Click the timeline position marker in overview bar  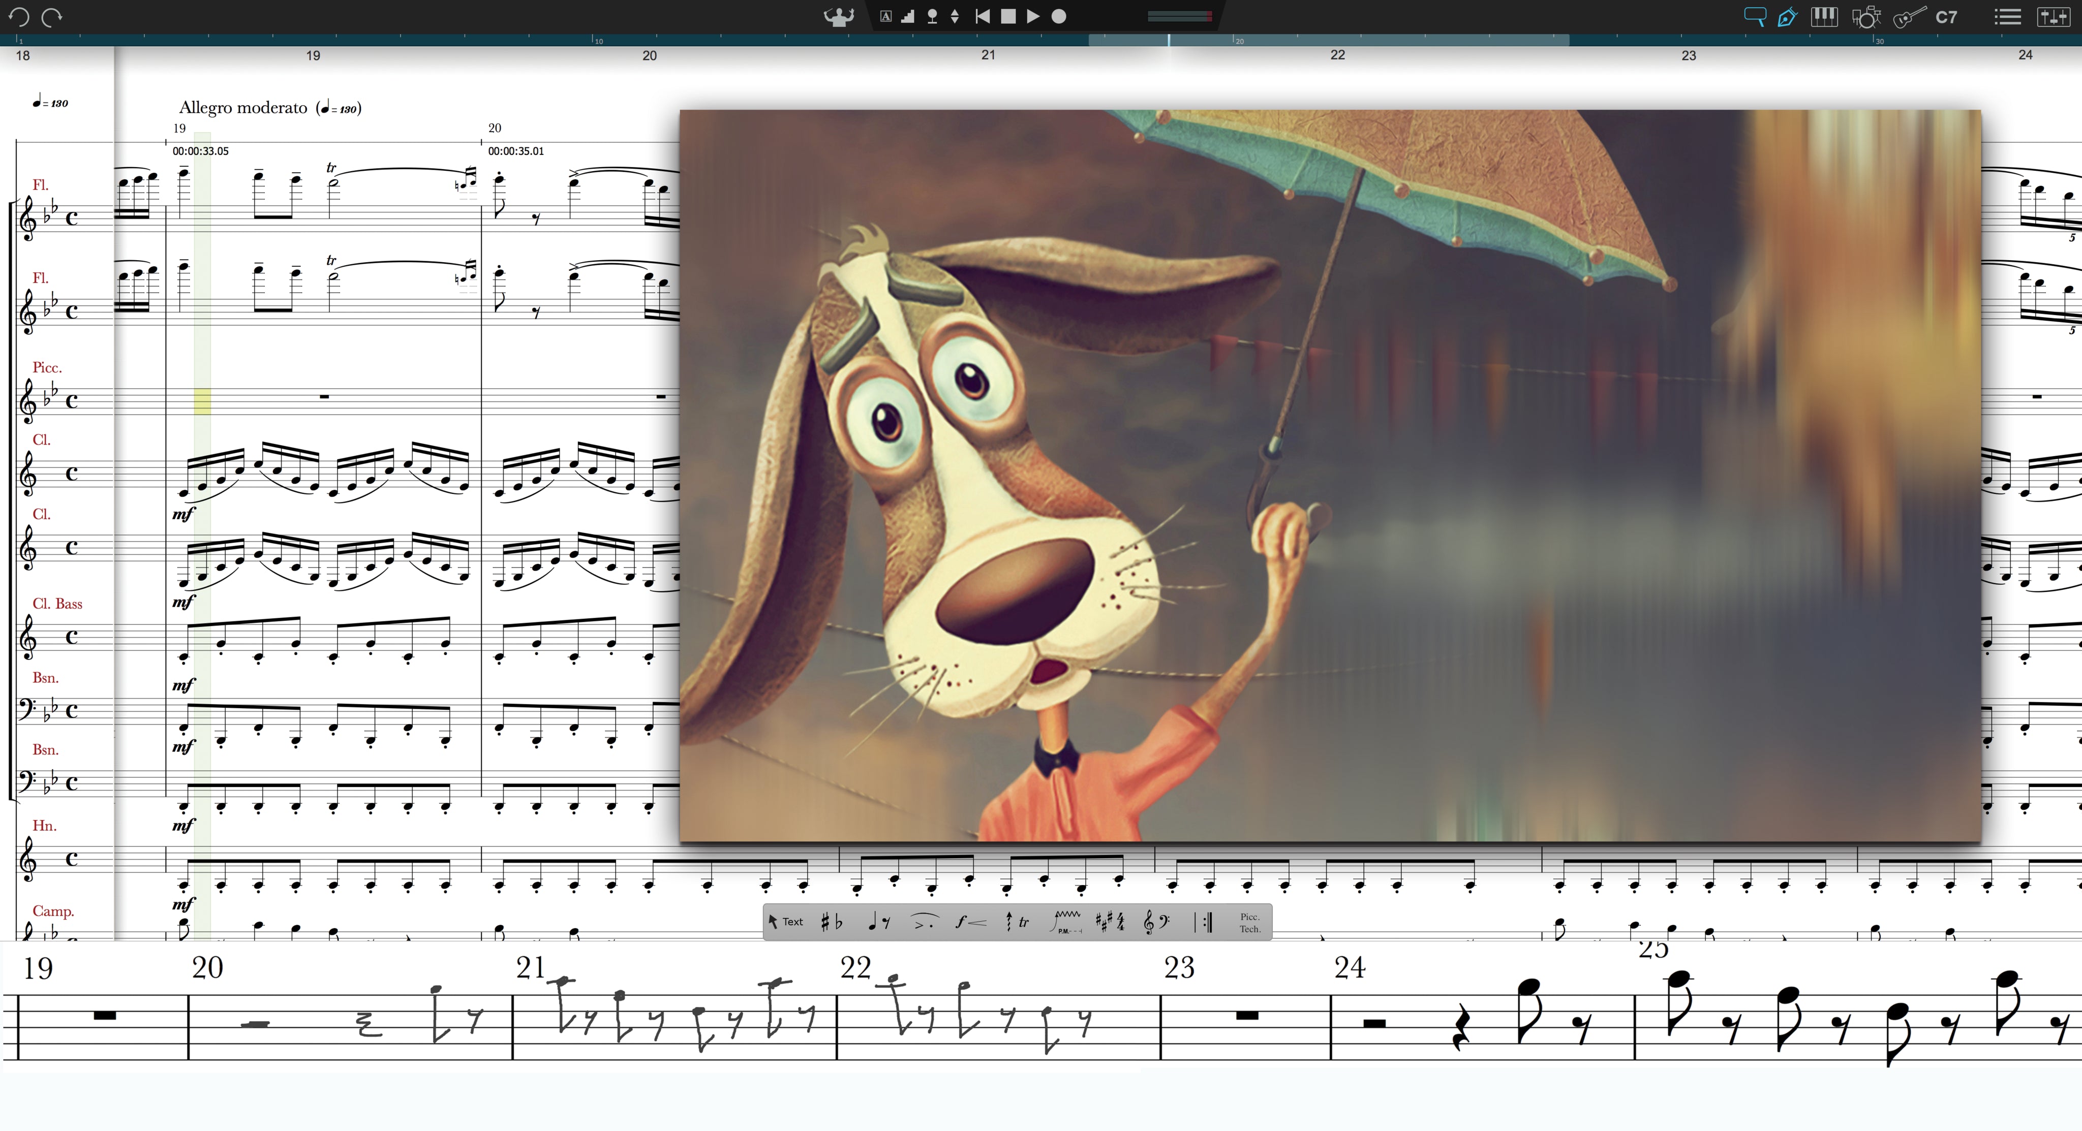[1169, 40]
